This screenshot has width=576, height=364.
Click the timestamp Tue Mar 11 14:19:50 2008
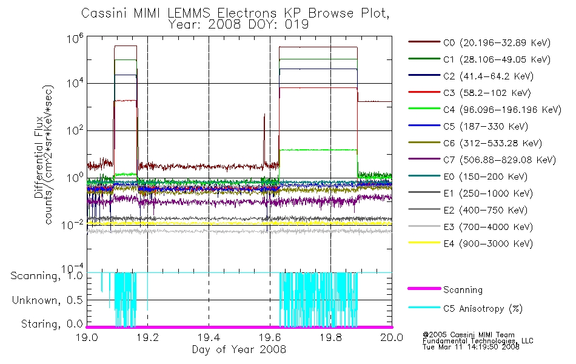point(471,347)
